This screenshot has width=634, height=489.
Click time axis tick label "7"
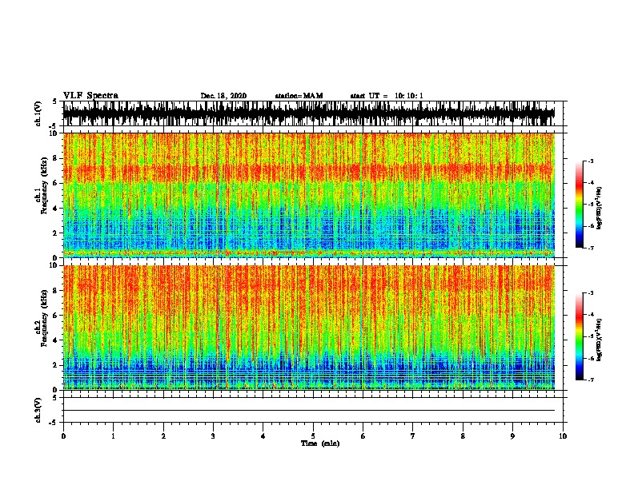(413, 436)
